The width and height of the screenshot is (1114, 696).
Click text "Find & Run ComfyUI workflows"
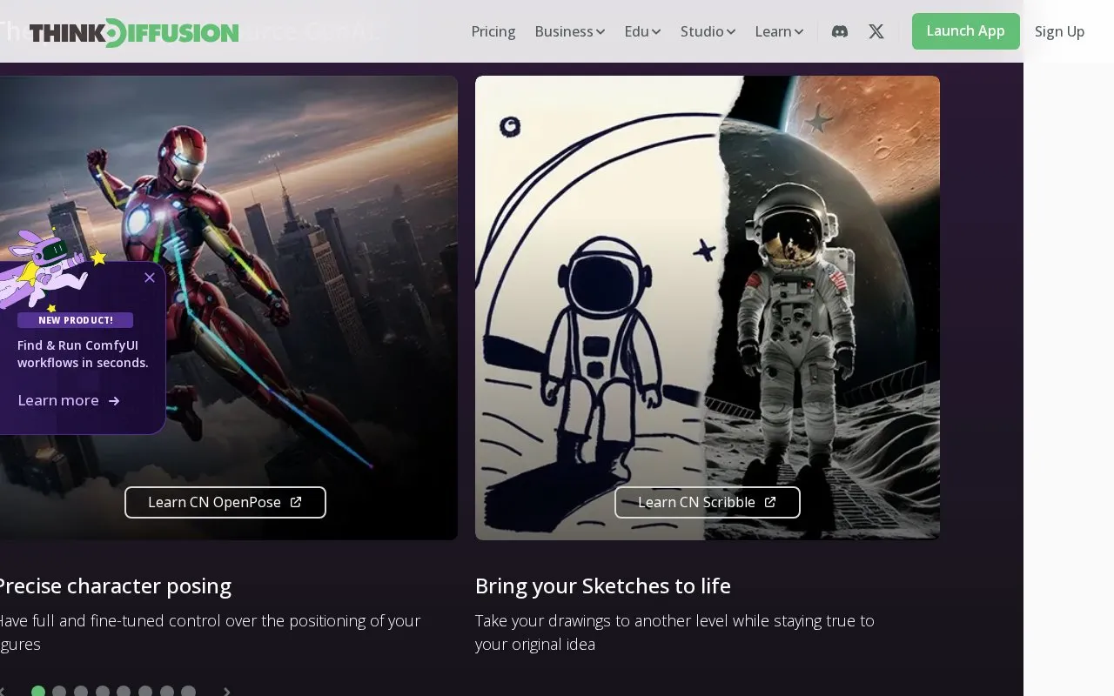coord(83,354)
